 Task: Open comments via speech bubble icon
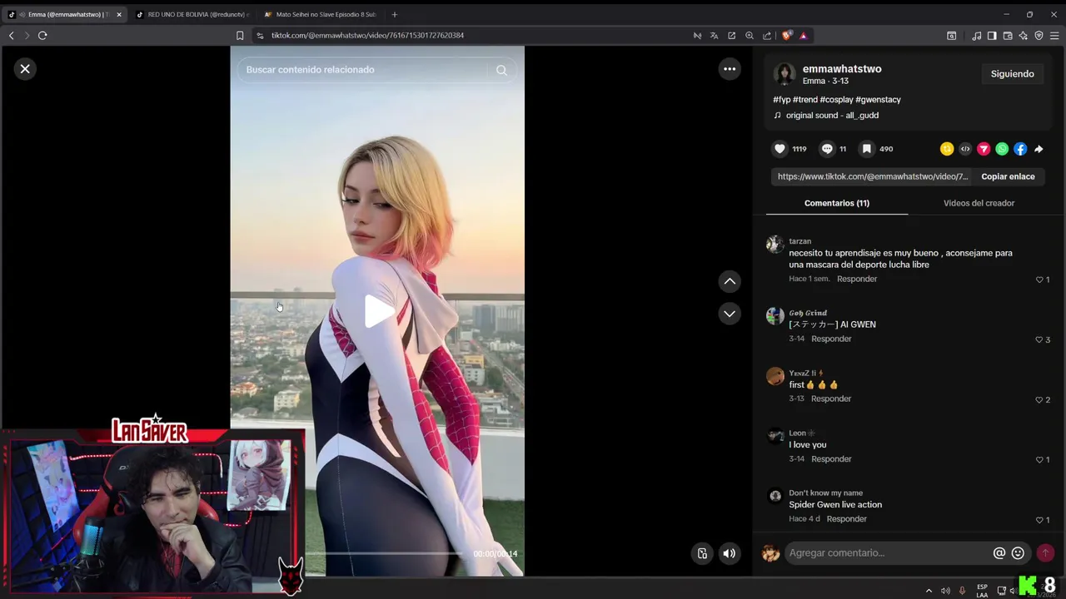[827, 149]
